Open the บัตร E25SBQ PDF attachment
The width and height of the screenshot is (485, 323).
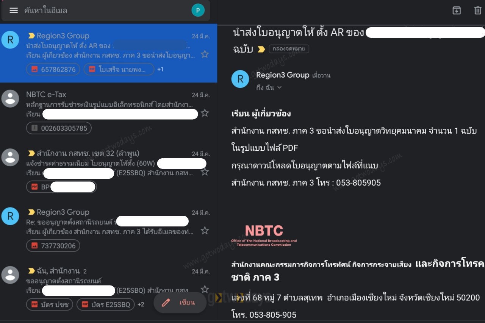click(106, 304)
